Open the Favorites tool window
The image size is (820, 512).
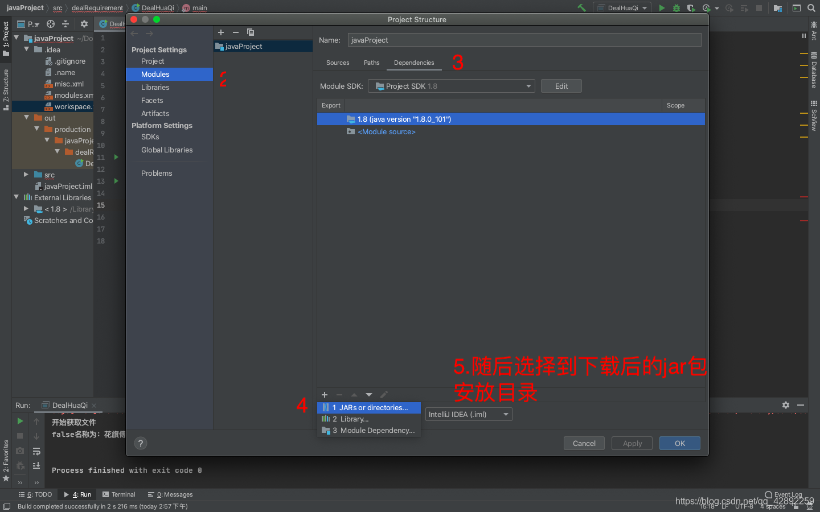6,460
